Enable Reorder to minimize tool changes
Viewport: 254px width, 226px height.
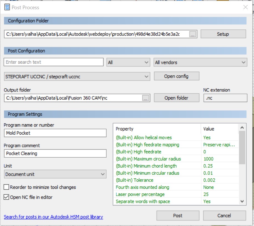click(7, 187)
